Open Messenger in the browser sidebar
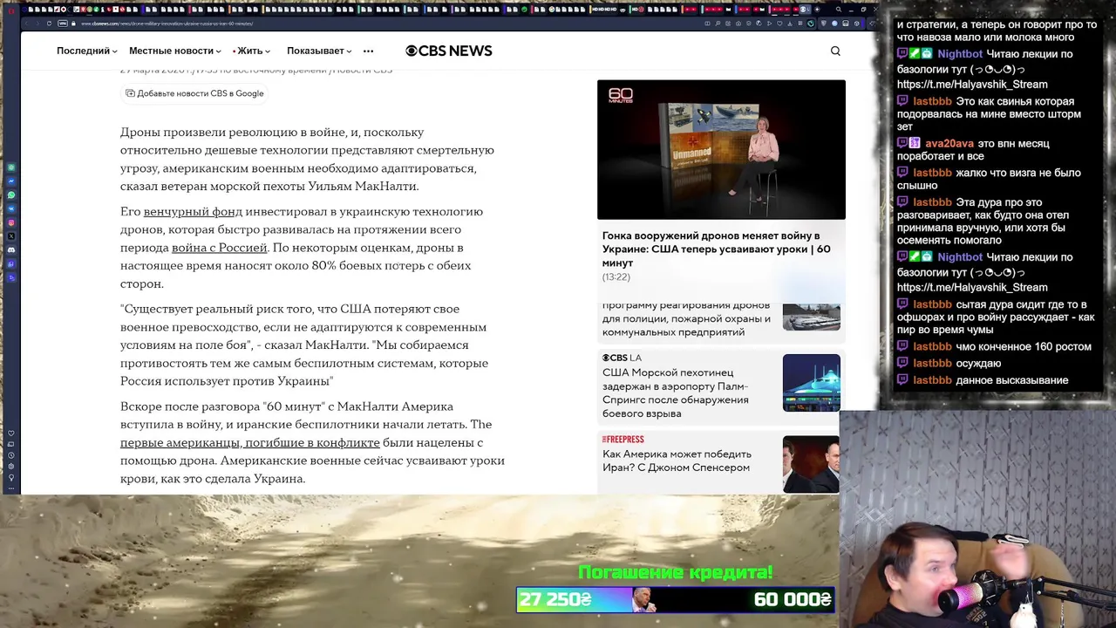1116x628 pixels. click(x=11, y=181)
